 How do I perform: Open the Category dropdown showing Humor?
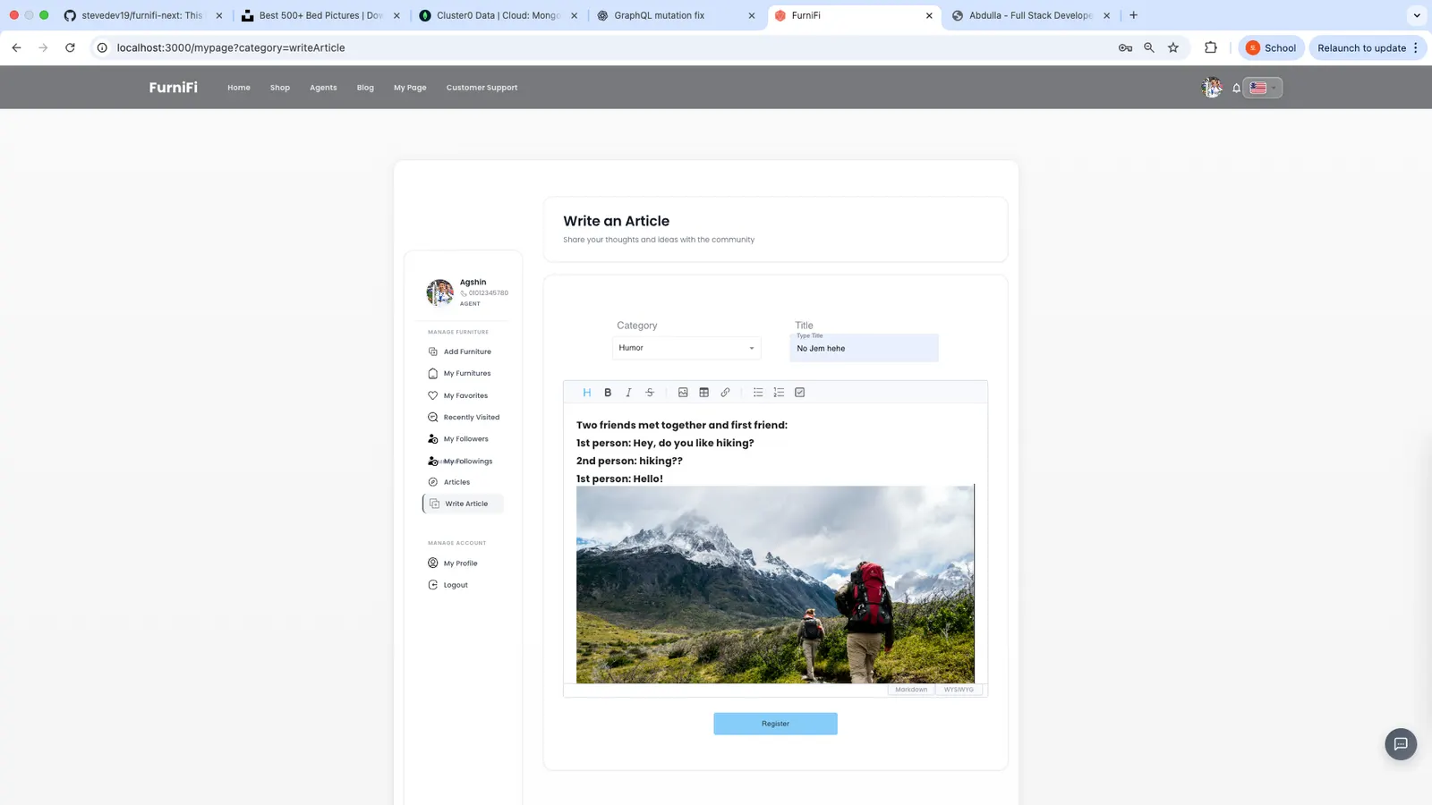(x=686, y=348)
